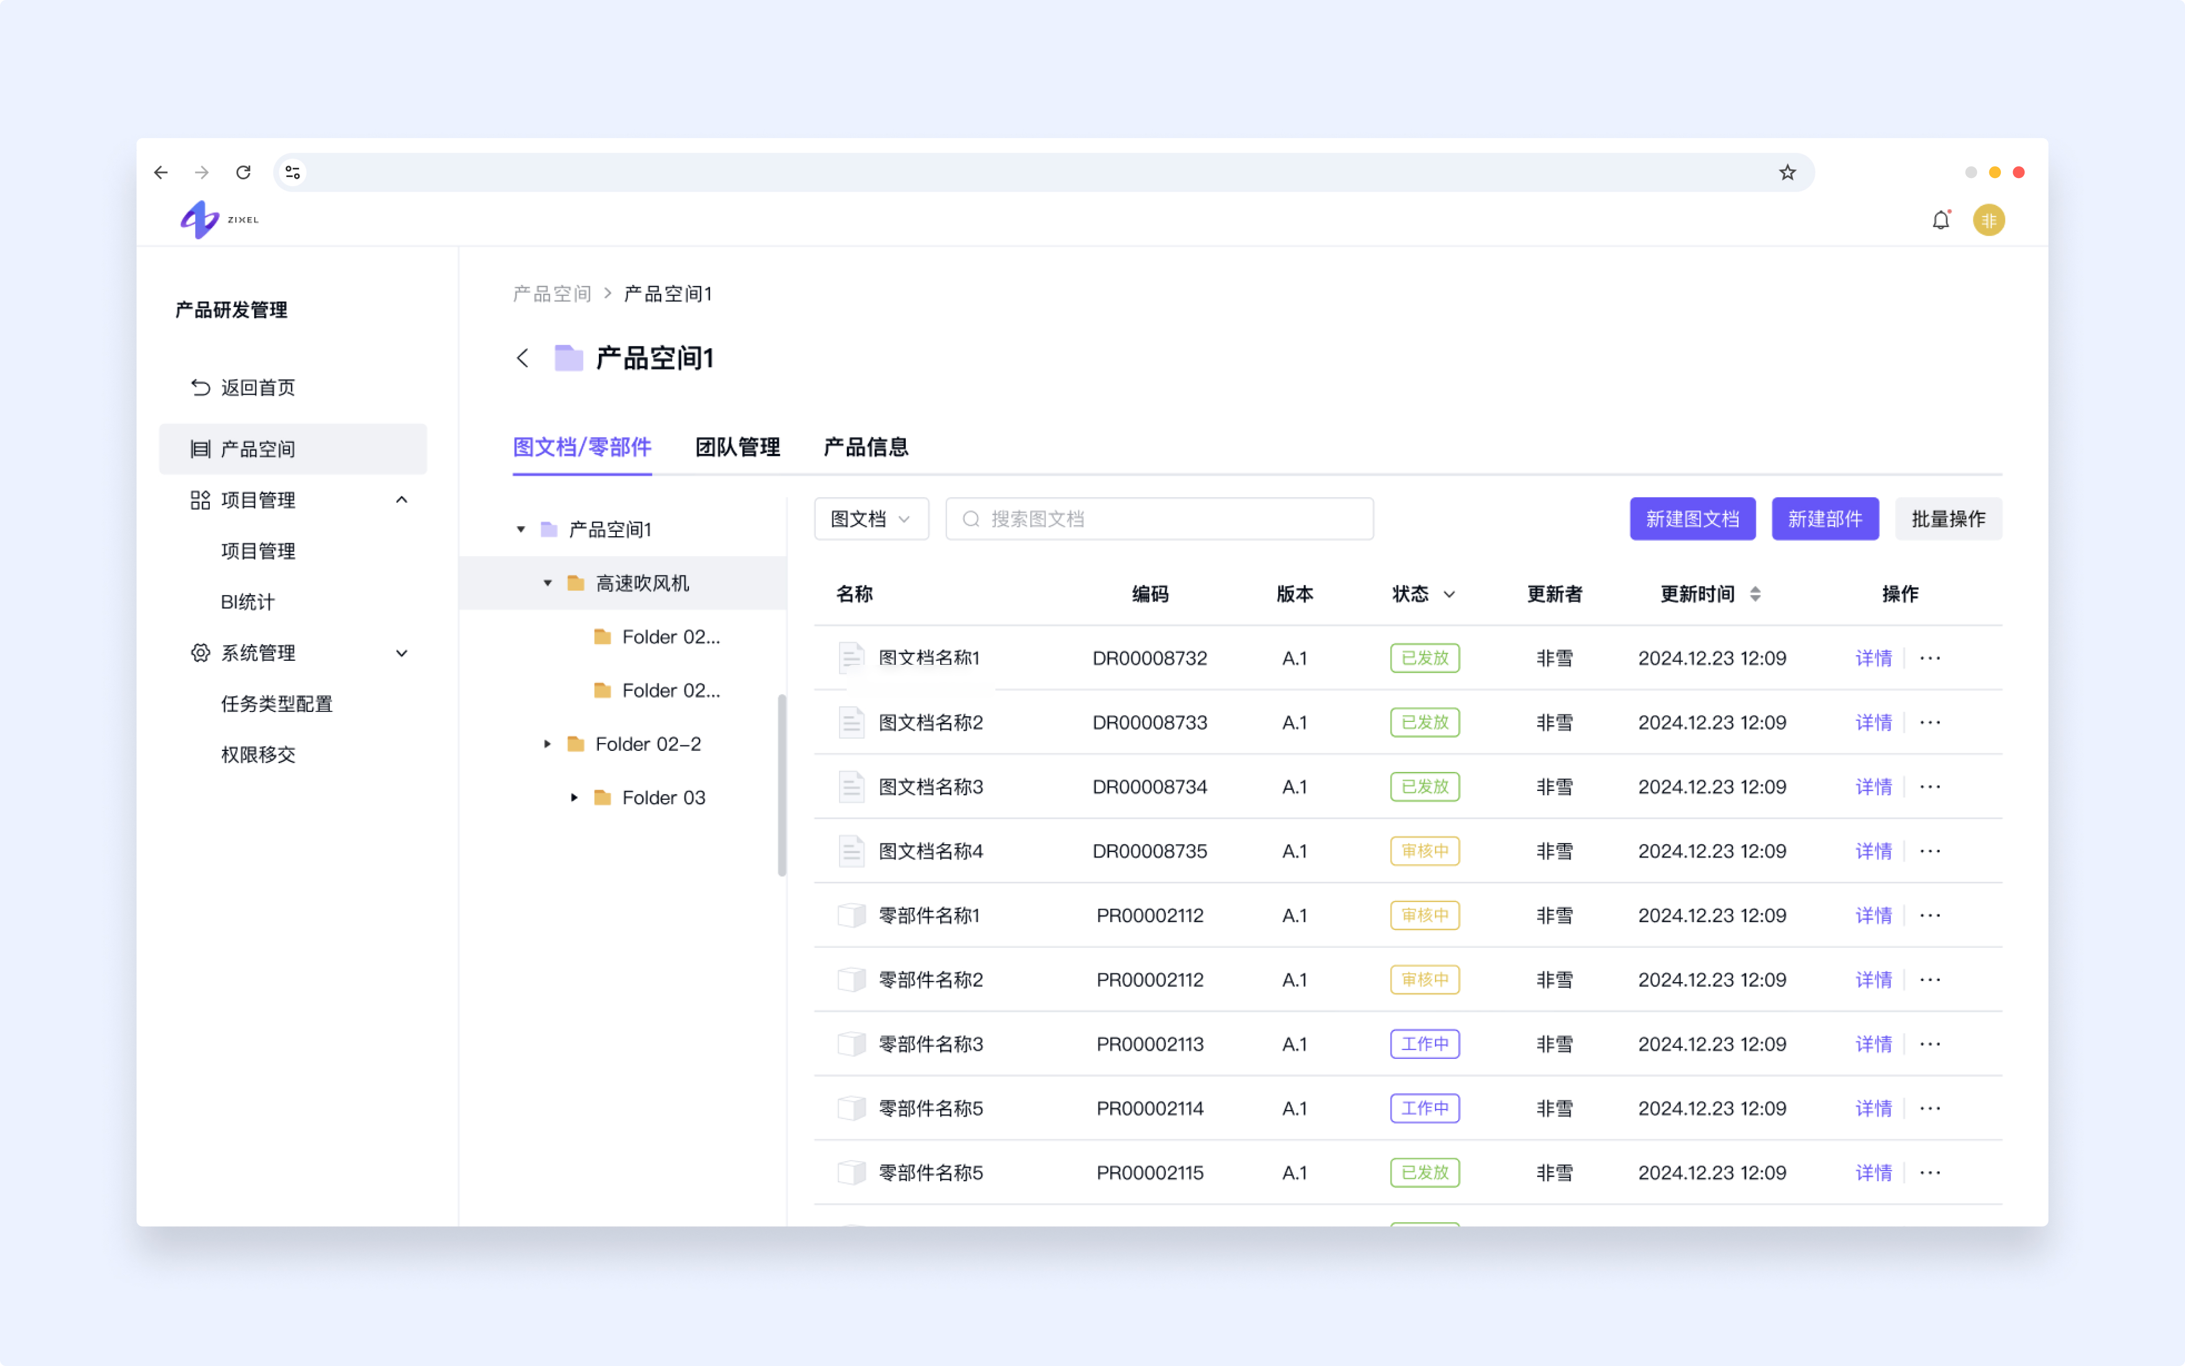Open more actions for 零部件名称3 row
This screenshot has width=2185, height=1366.
pos(1931,1044)
